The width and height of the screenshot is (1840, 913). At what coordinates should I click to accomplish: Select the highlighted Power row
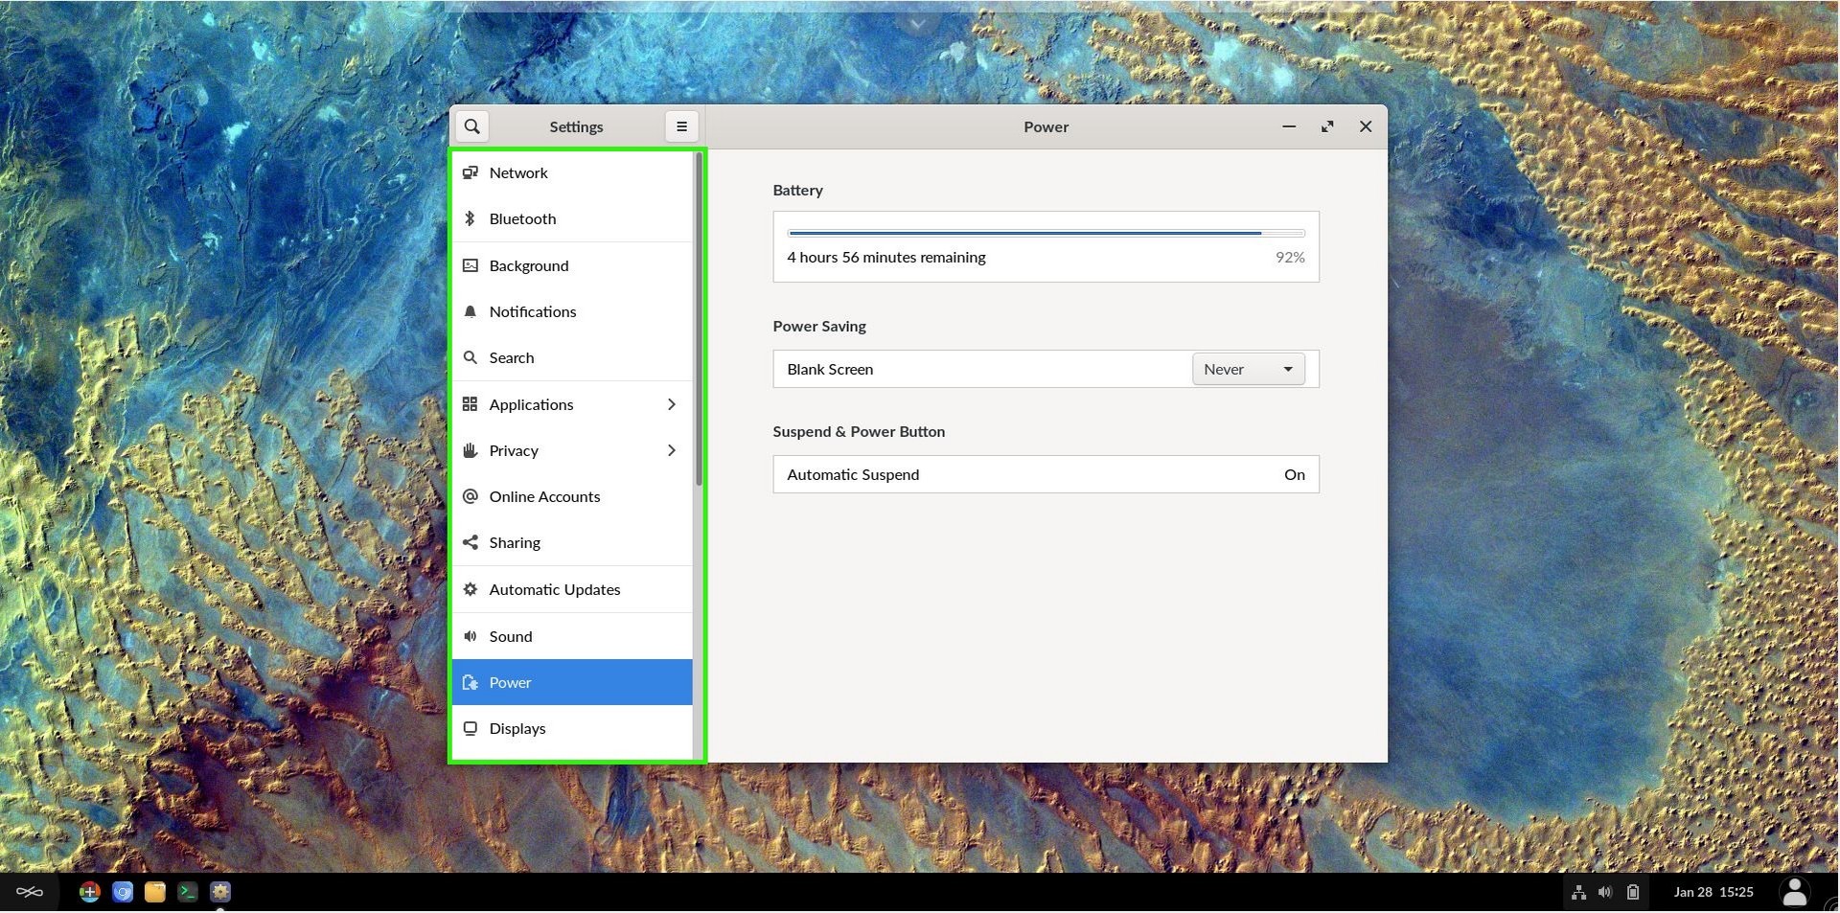(x=572, y=682)
